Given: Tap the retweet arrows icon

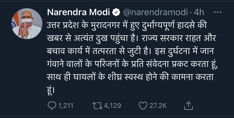Looking at the screenshot, I should coord(97,106).
